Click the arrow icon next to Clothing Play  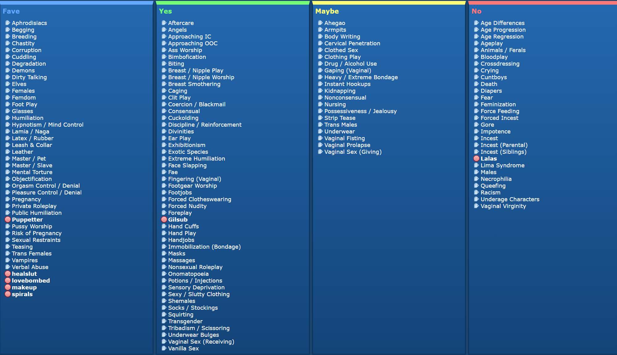pyautogui.click(x=320, y=57)
